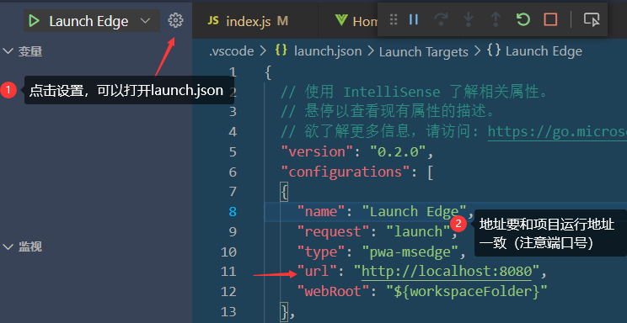Restart the debug session

tap(523, 19)
